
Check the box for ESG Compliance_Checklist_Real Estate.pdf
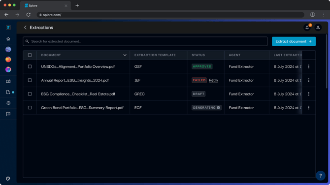point(30,94)
